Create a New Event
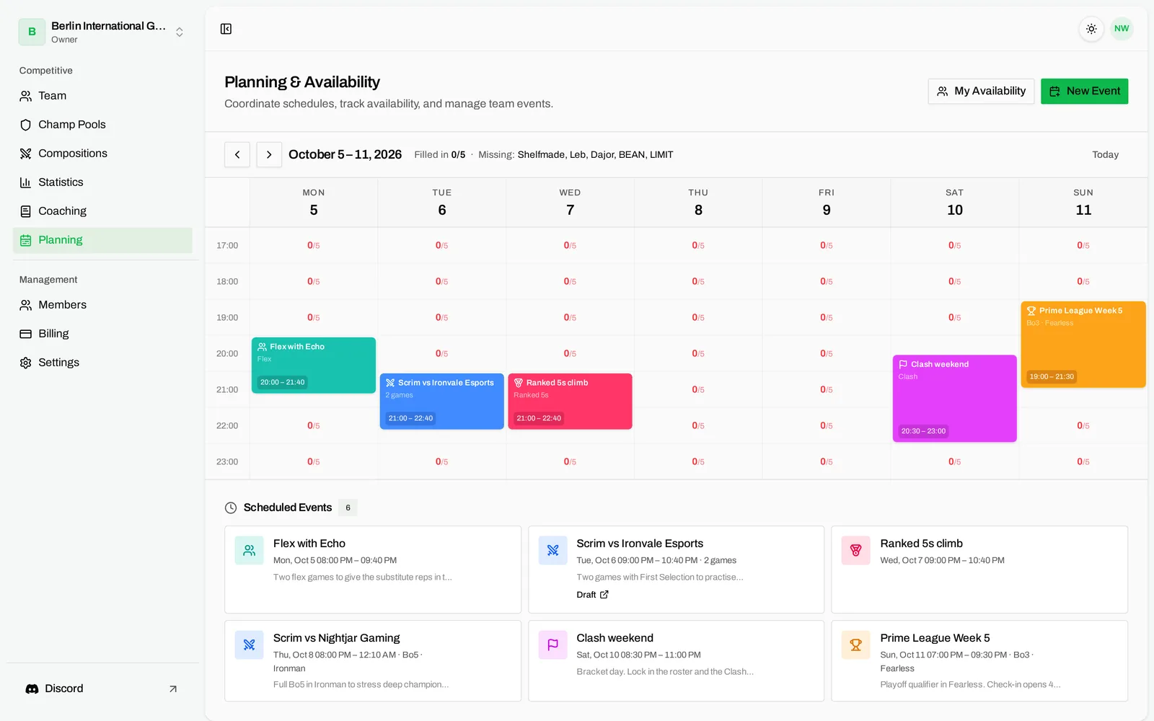1154x721 pixels. [x=1084, y=91]
